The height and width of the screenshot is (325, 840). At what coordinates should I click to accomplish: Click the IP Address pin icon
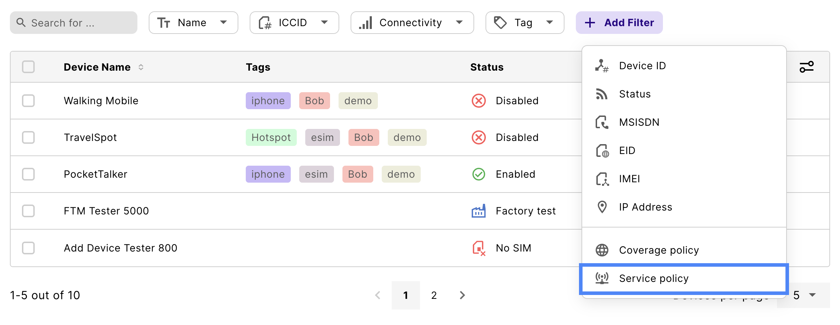coord(602,207)
